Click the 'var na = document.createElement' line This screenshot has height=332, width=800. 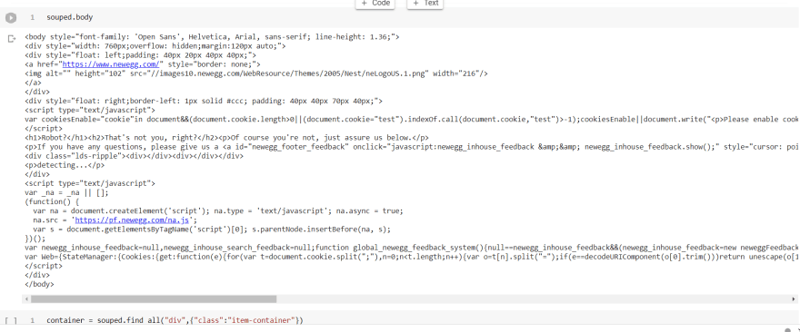point(218,211)
